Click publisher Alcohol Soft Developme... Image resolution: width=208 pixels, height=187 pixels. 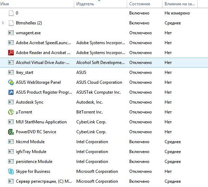coord(100,63)
